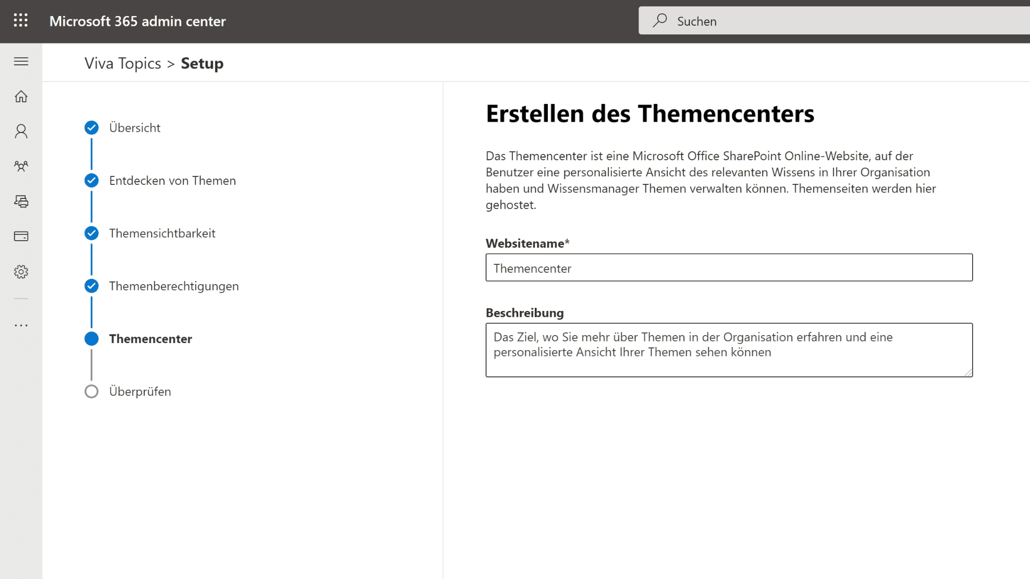The image size is (1030, 579).
Task: Go to Home in the sidebar
Action: click(x=21, y=96)
